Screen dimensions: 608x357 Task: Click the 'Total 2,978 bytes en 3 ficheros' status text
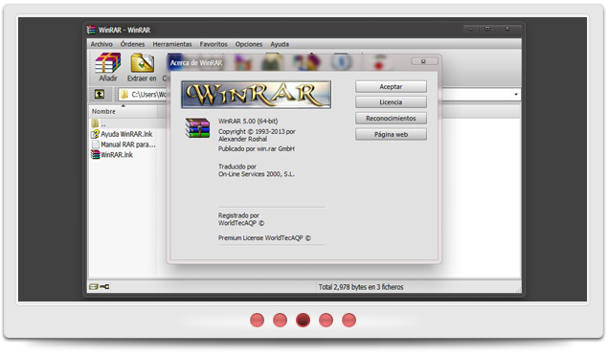coord(361,287)
